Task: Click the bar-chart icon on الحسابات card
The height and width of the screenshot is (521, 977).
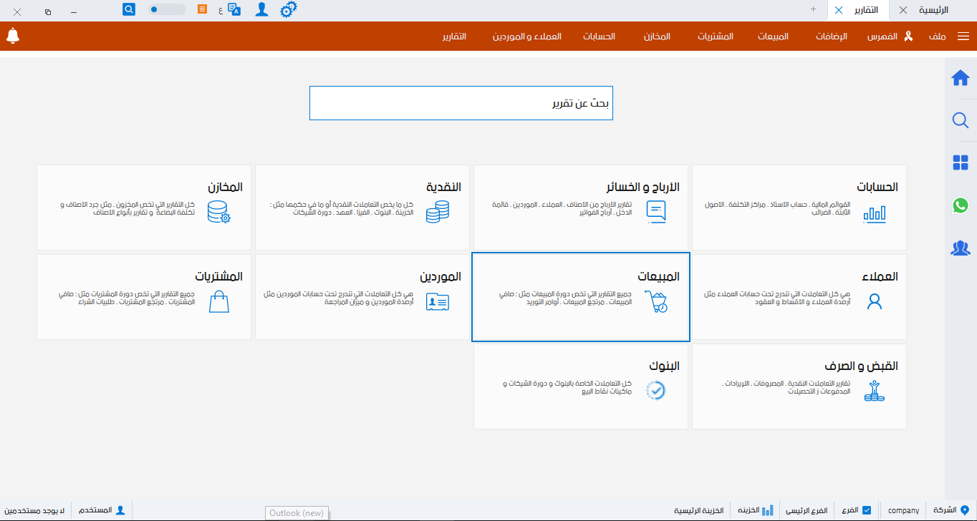Action: tap(875, 213)
